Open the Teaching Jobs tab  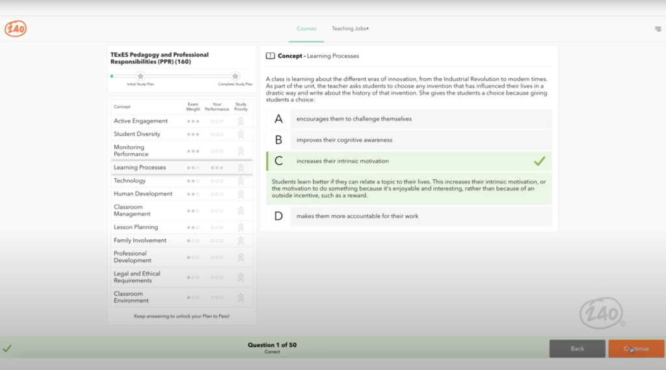click(x=349, y=29)
